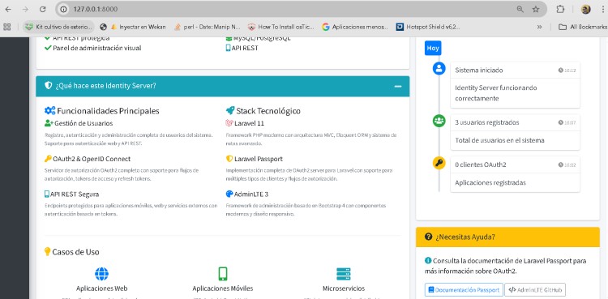Screen dimensions: 608x299
Task: Click the Documentación Passport button
Action: click(464, 290)
